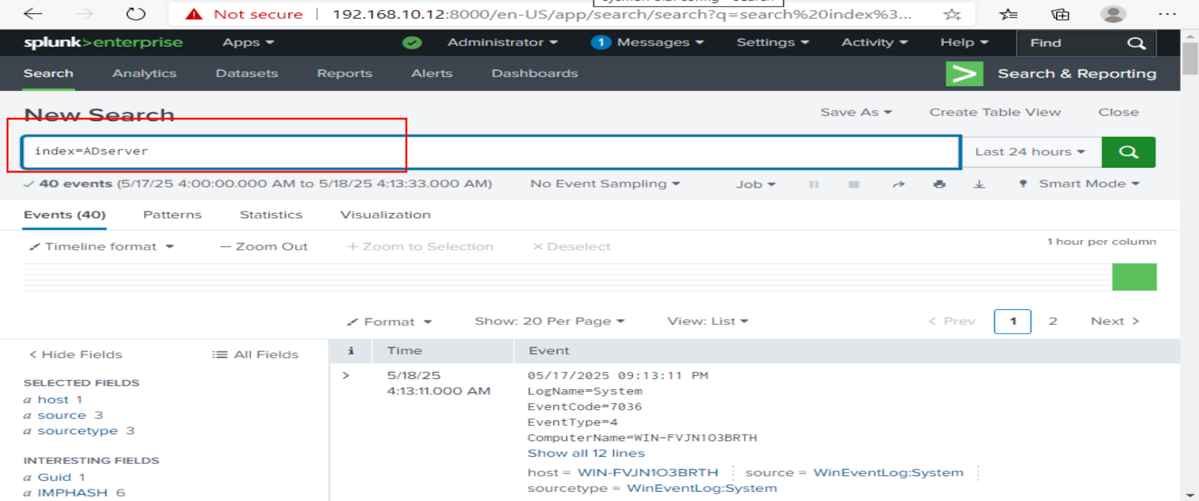The width and height of the screenshot is (1199, 501).
Task: Click Zoom Out on timeline
Action: pos(264,247)
